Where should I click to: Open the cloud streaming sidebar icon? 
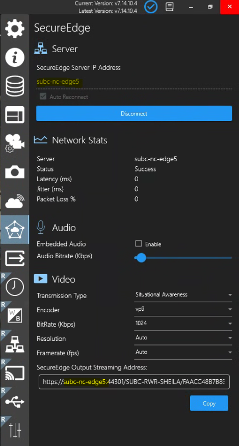pos(15,201)
